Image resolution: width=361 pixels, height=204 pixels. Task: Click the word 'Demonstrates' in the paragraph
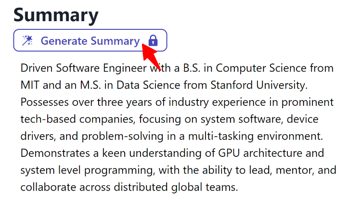pos(55,153)
